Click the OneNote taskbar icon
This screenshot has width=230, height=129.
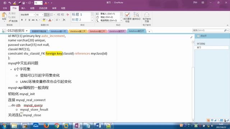(78, 126)
